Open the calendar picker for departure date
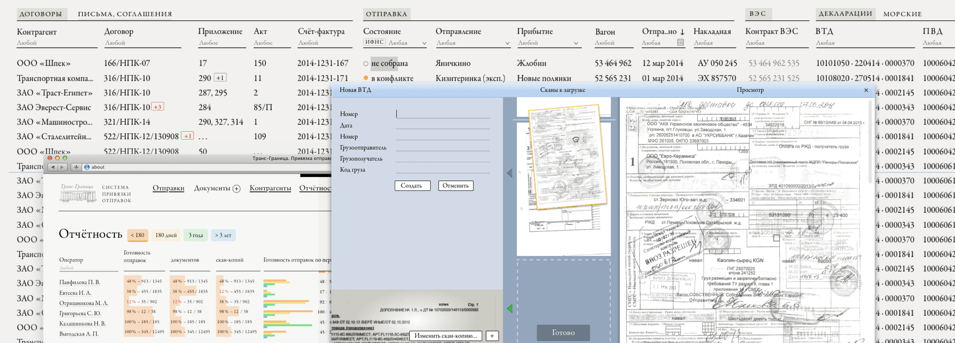The width and height of the screenshot is (955, 343). (x=680, y=43)
